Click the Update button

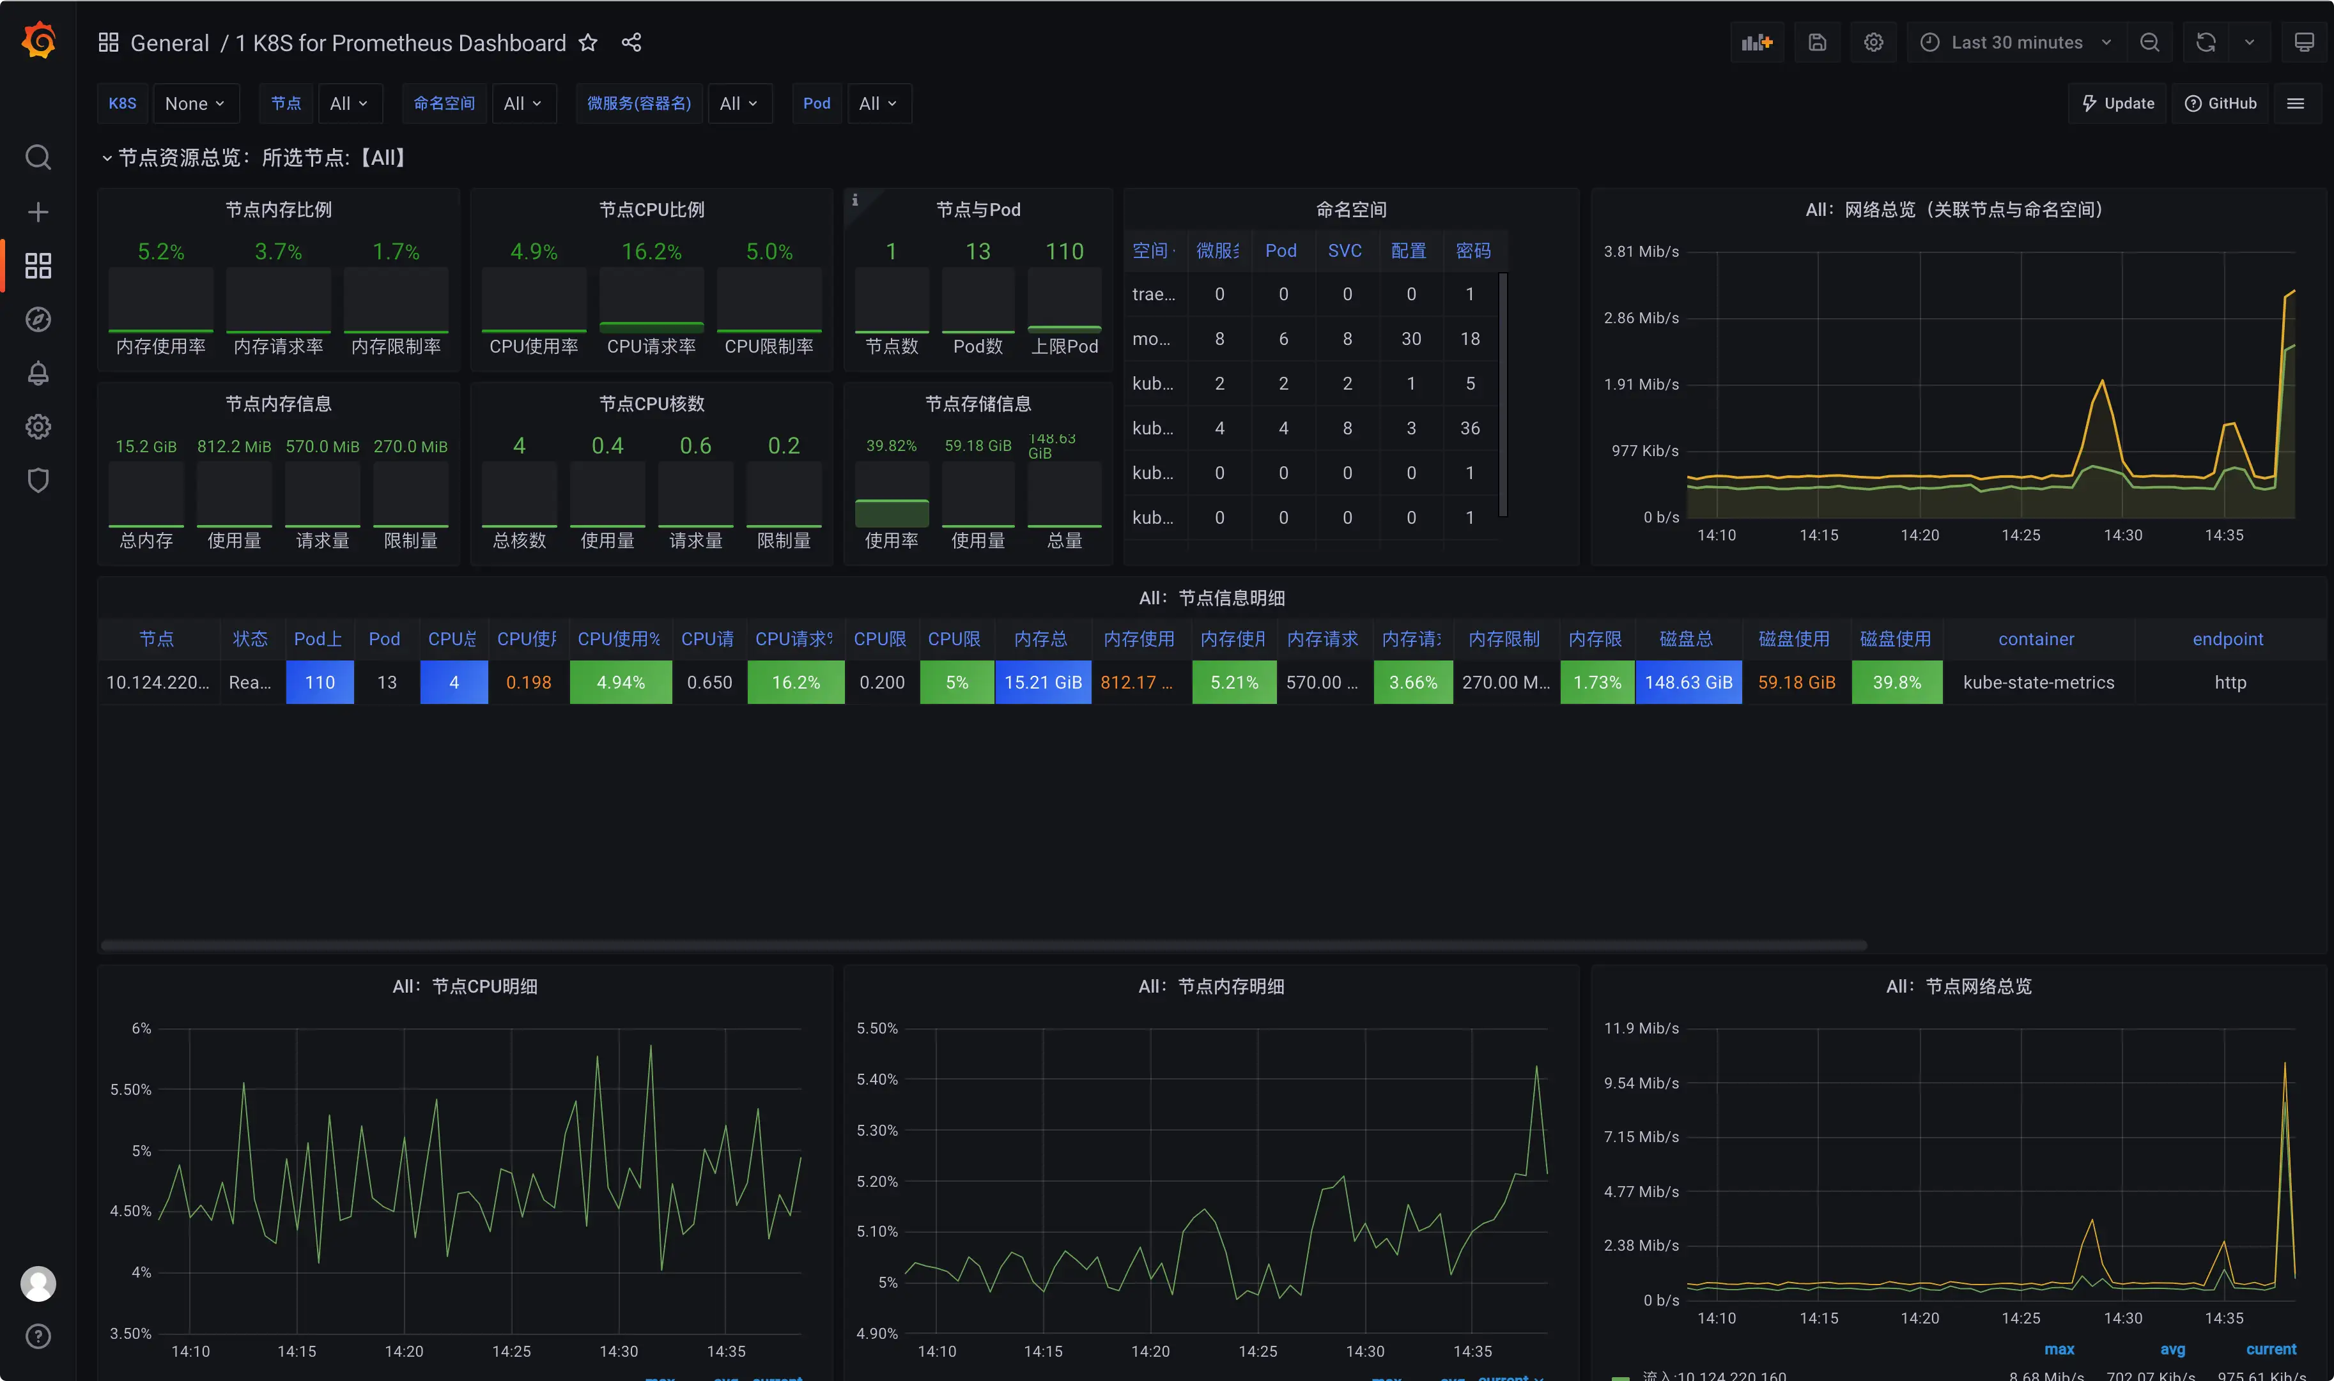(2117, 103)
